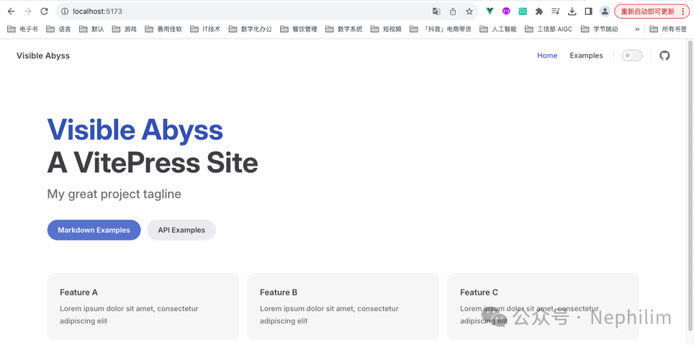This screenshot has width=694, height=345.
Task: Open the 默认 bookmark folder
Action: click(x=91, y=29)
